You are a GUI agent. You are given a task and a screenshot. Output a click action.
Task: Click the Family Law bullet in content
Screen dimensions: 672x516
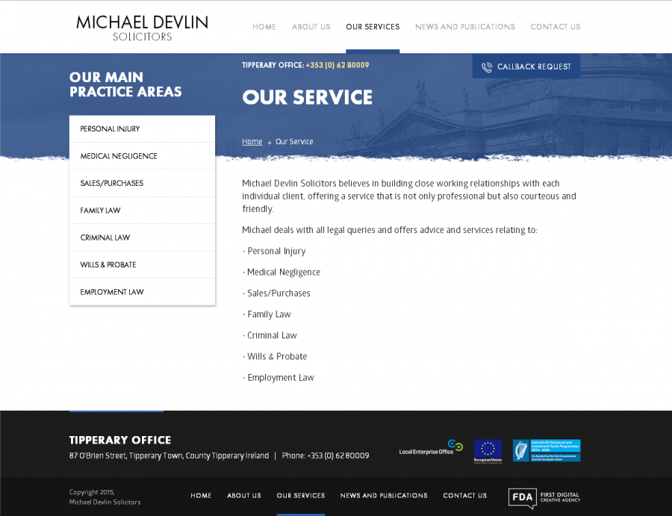point(267,314)
